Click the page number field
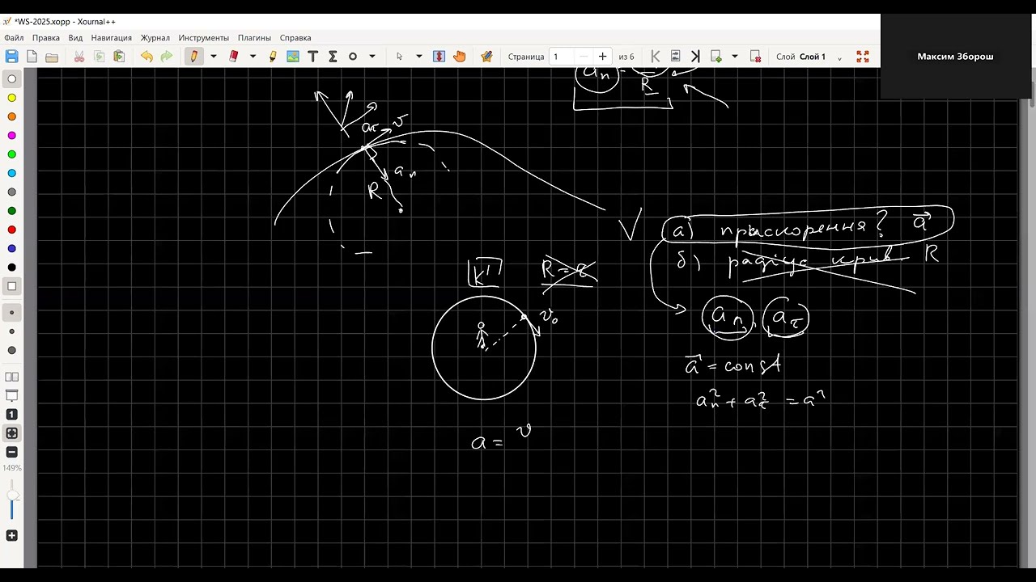This screenshot has width=1036, height=582. point(562,57)
